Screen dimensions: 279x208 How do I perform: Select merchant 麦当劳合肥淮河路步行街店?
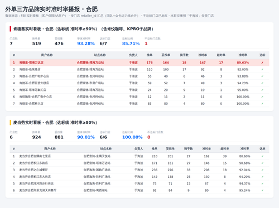(36, 183)
